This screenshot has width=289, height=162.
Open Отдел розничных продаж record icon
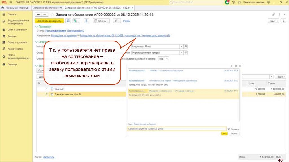pyautogui.click(x=186, y=52)
